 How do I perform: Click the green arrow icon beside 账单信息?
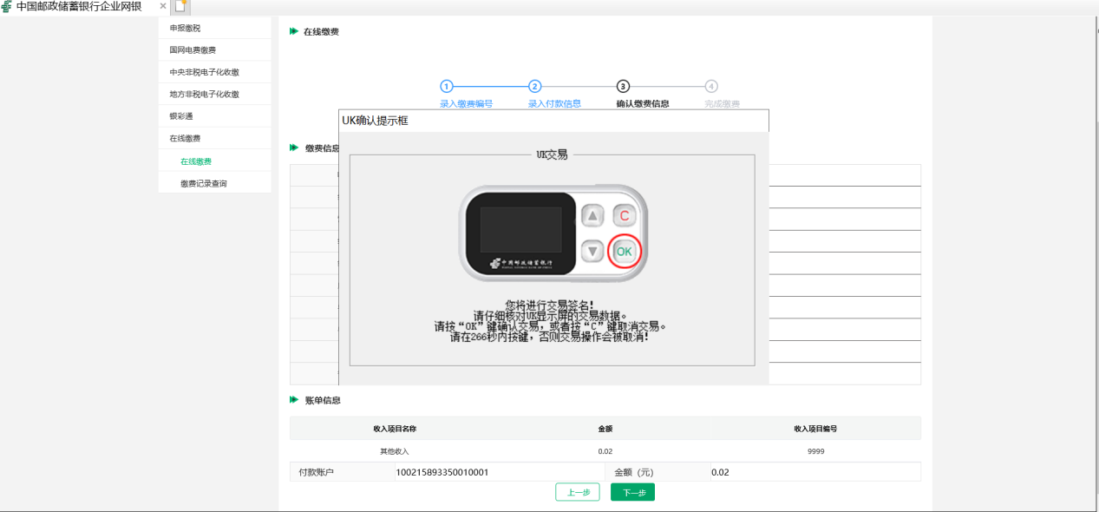coord(293,400)
